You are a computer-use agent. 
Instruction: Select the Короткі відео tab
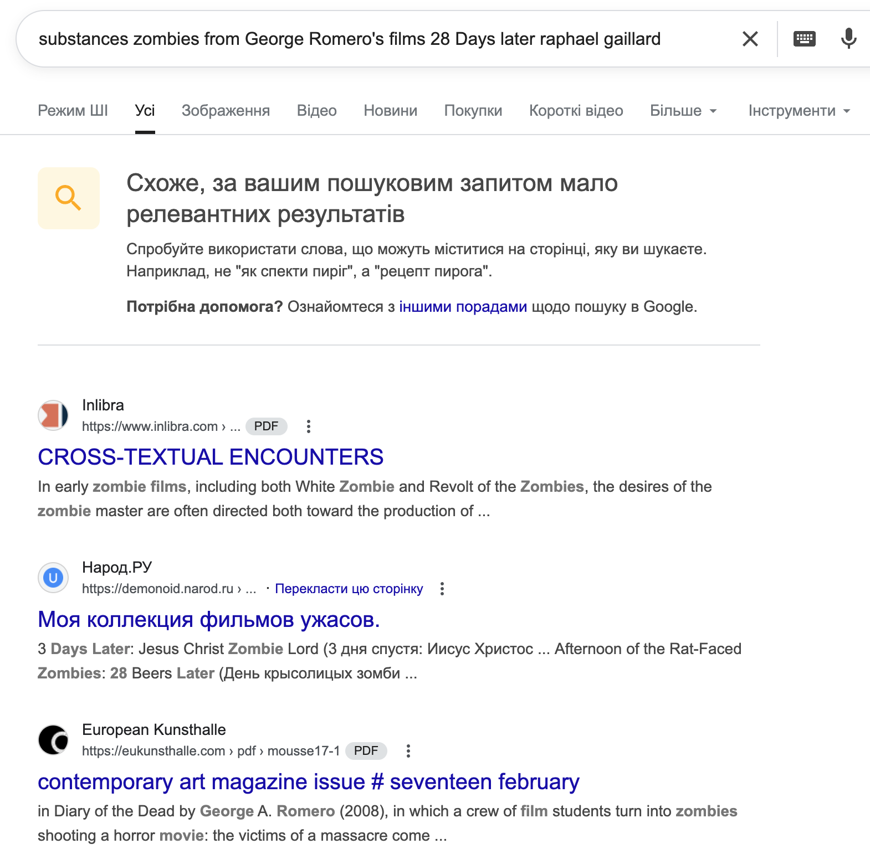[576, 111]
